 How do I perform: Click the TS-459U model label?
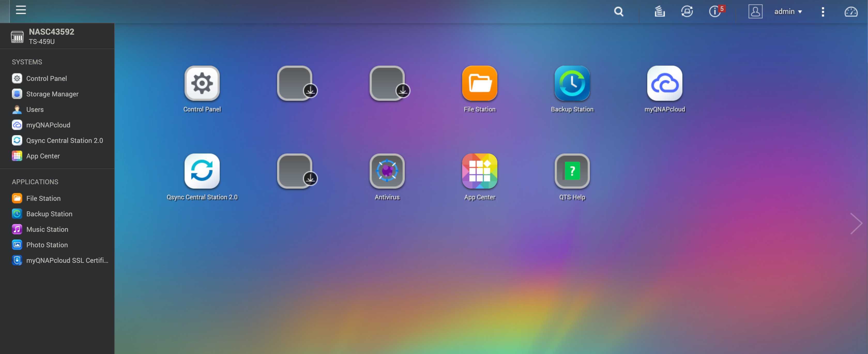[x=41, y=42]
